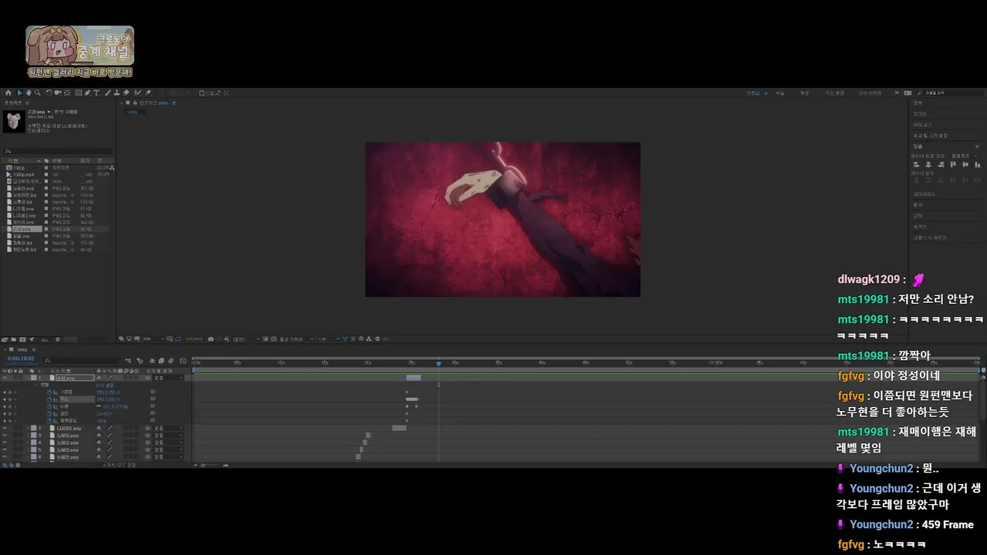The width and height of the screenshot is (987, 555).
Task: Expand layer 2 properties in timeline
Action: (28, 428)
